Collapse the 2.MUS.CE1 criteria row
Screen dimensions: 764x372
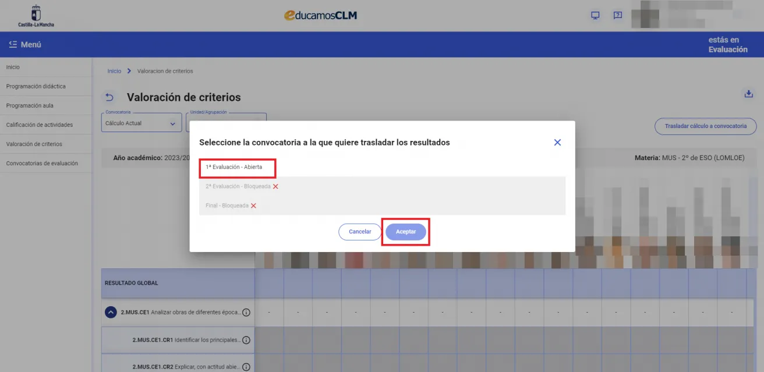tap(109, 313)
